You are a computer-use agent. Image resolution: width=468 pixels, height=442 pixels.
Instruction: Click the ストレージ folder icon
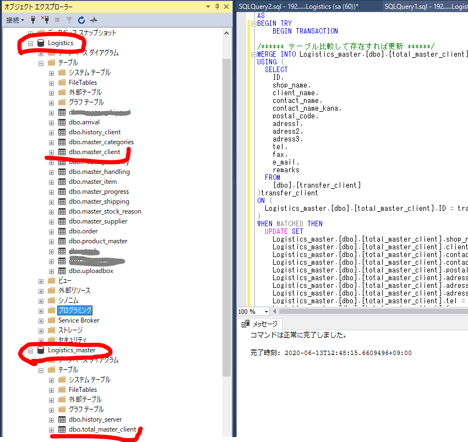tap(52, 330)
